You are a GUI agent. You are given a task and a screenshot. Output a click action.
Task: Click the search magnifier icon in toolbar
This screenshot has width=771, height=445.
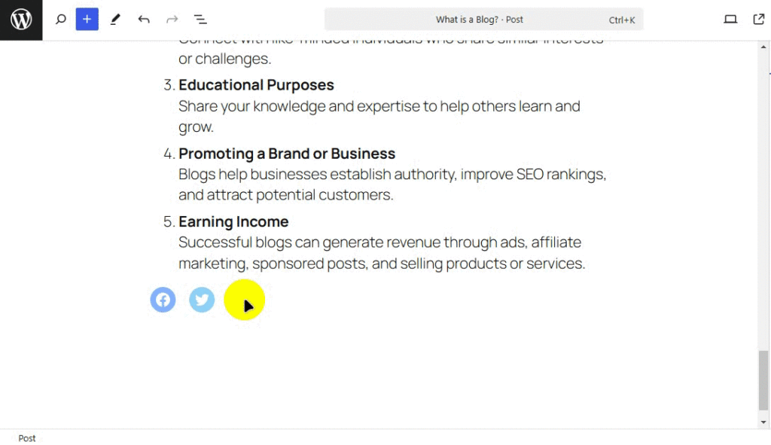pos(61,20)
